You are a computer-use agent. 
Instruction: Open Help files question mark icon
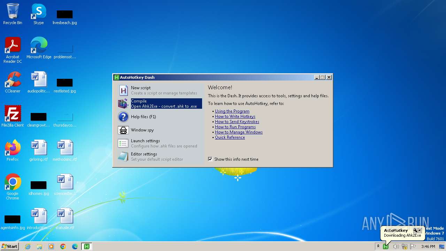[123, 117]
